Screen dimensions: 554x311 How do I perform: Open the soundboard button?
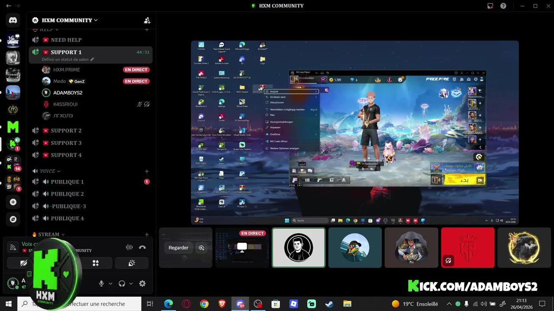[132, 263]
